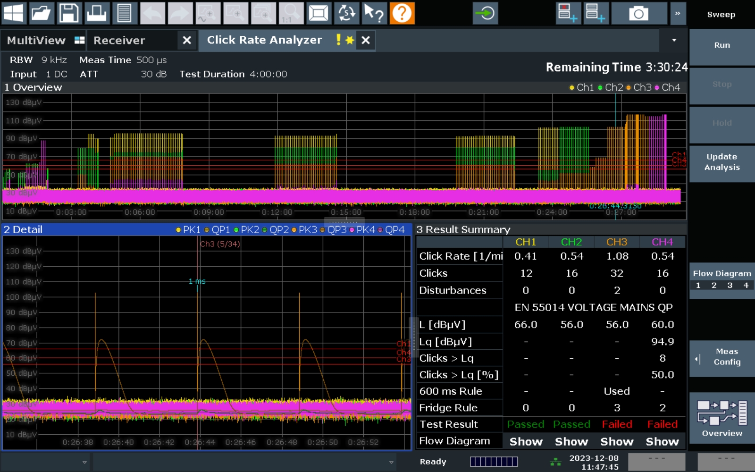This screenshot has height=472, width=755.
Task: Select the CH3 column header
Action: 617,242
